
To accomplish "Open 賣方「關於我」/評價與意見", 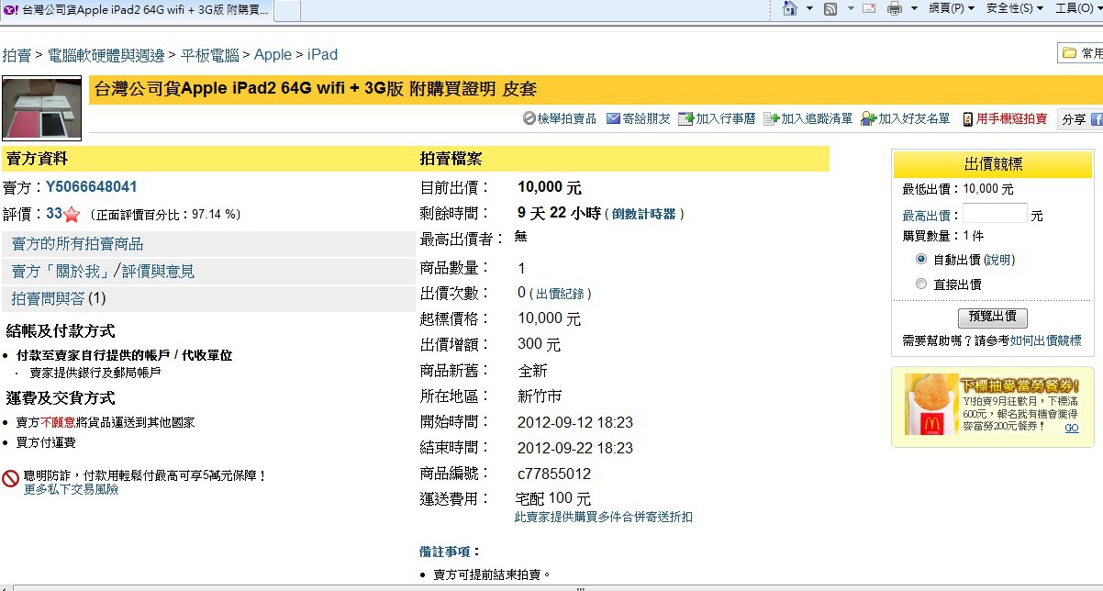I will (103, 272).
